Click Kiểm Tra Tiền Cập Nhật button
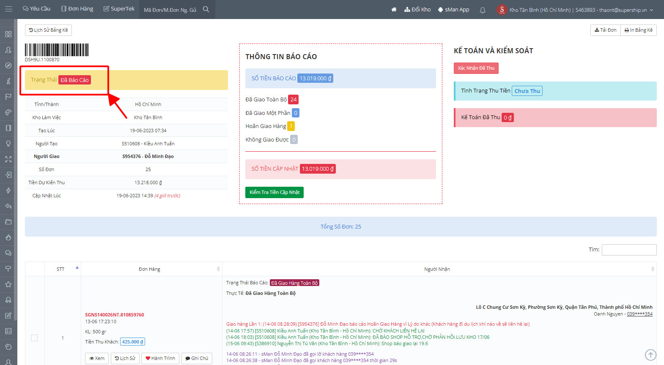 274,192
